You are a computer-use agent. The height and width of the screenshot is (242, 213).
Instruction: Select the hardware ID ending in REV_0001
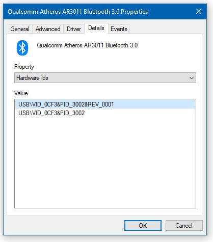click(105, 104)
